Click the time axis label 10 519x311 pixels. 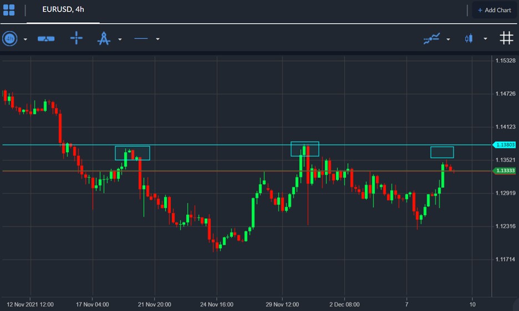click(x=472, y=304)
